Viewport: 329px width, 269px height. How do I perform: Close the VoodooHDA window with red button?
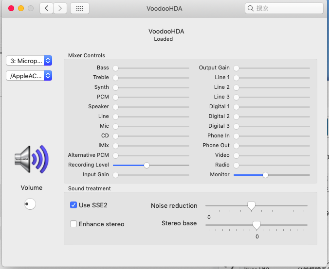click(x=11, y=8)
